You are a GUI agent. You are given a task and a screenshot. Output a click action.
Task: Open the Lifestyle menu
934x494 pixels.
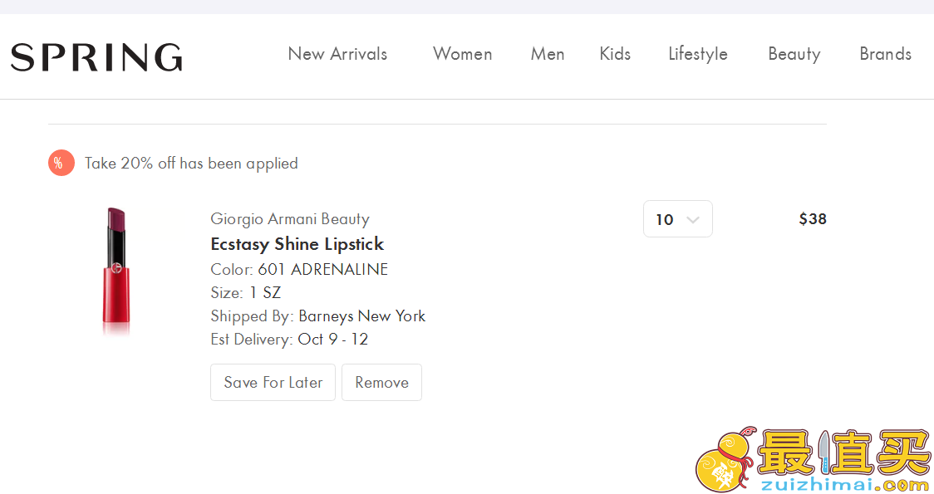[697, 54]
